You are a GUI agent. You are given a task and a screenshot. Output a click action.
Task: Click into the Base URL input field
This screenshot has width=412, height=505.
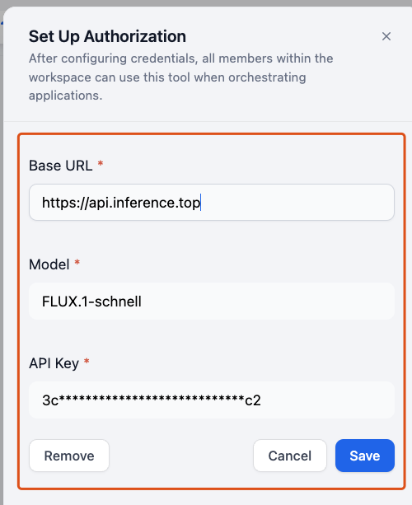tap(212, 203)
